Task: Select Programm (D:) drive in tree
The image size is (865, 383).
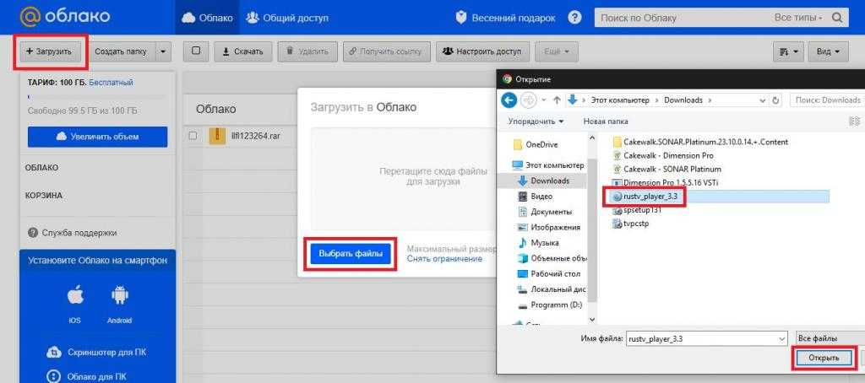Action: point(549,305)
